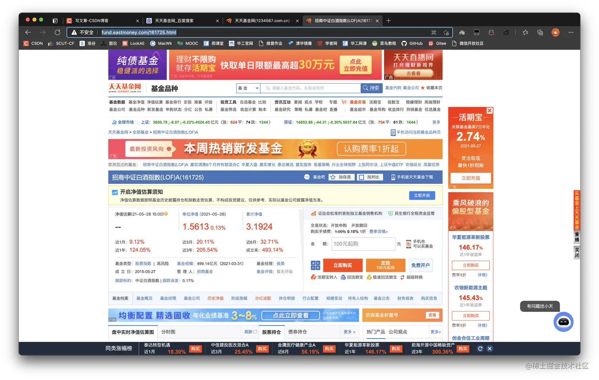The width and height of the screenshot is (599, 380).
Task: Open the browser favorites list icon
Action: 525,32
